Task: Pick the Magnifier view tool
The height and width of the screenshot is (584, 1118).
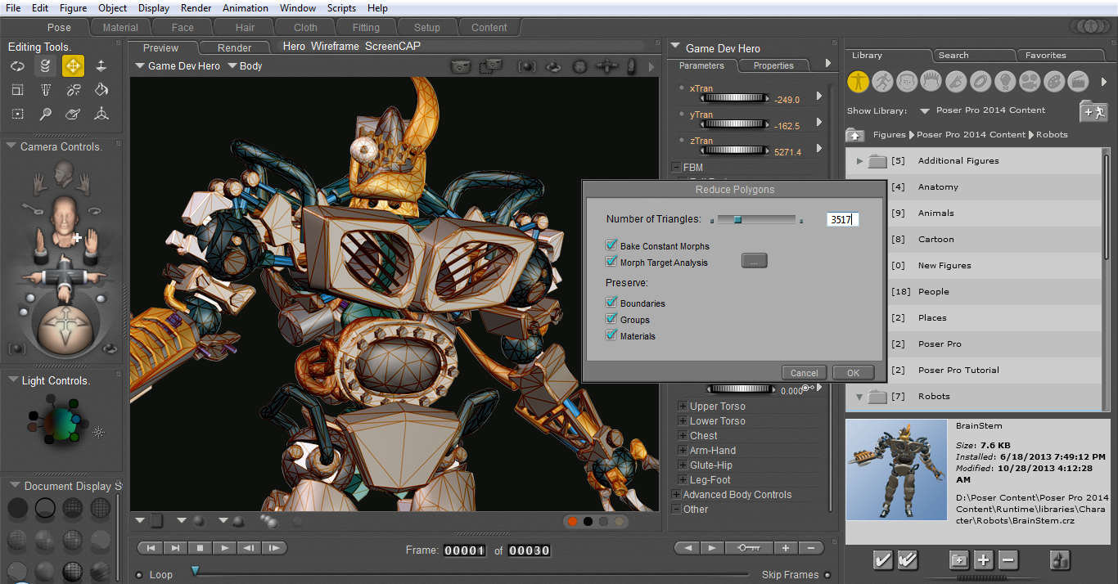Action: point(46,114)
